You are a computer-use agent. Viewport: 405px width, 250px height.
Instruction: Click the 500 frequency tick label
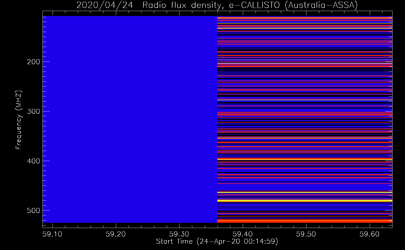click(34, 210)
